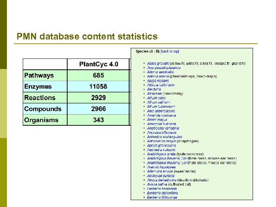Open the Ammi majus link
The image size is (276, 207).
click(x=157, y=120)
